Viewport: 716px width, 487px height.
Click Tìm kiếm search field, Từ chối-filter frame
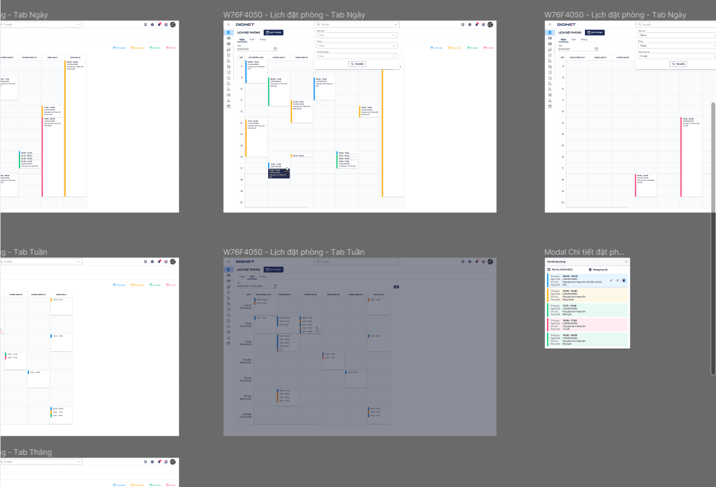[676, 25]
